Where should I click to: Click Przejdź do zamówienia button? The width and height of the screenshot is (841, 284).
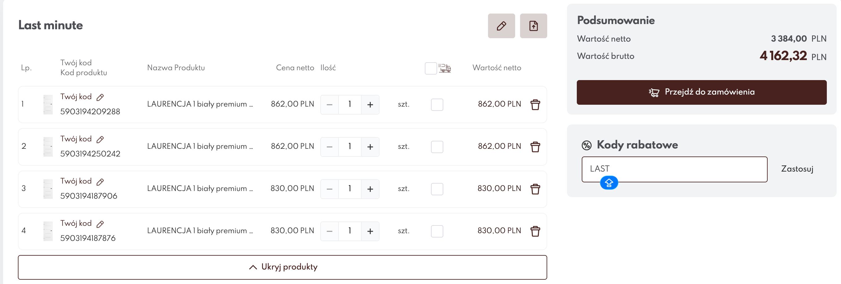pos(701,92)
